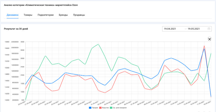Open the Продавцы tab

click(x=79, y=15)
